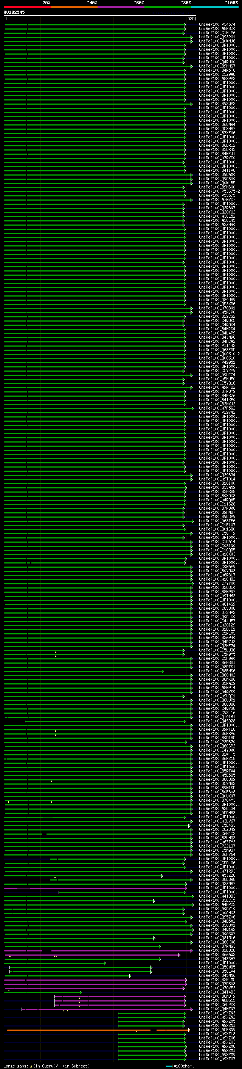Select hit label UniRef100_A9XZM7
This screenshot has width=242, height=1069.
point(217,1059)
